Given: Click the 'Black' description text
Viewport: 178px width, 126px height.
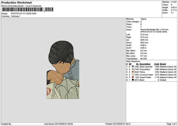Looking at the screenshot, I should click(x=142, y=80).
